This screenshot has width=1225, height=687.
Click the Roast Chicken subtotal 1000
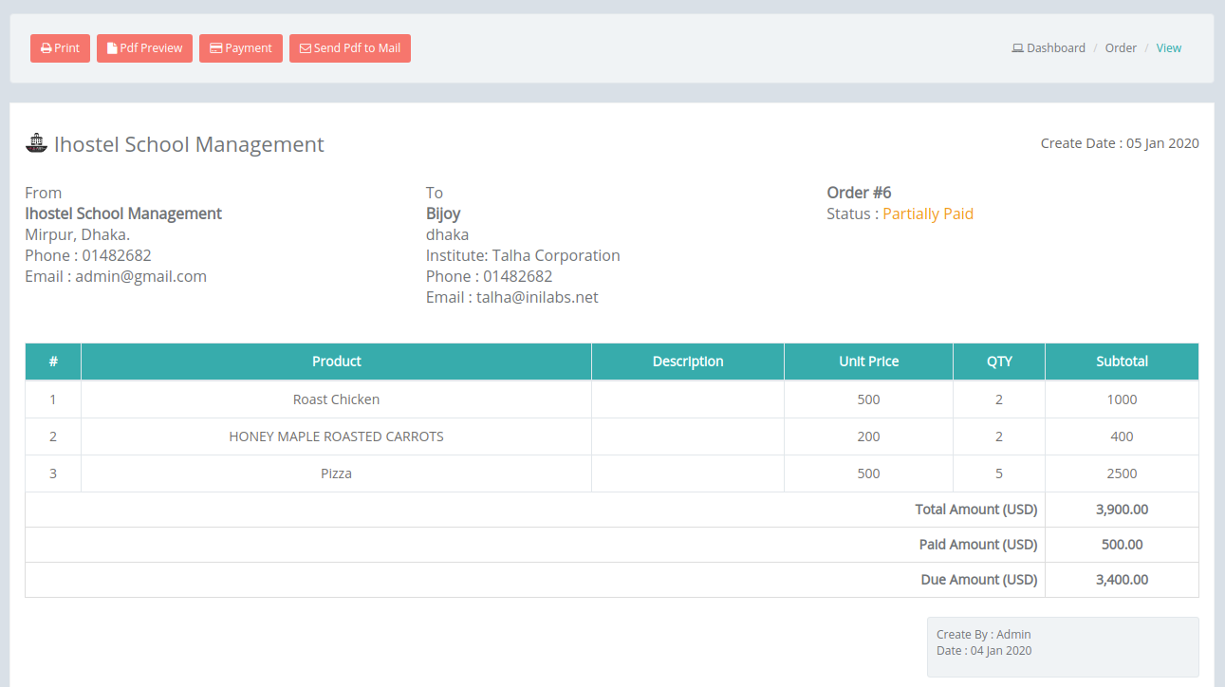click(1122, 399)
